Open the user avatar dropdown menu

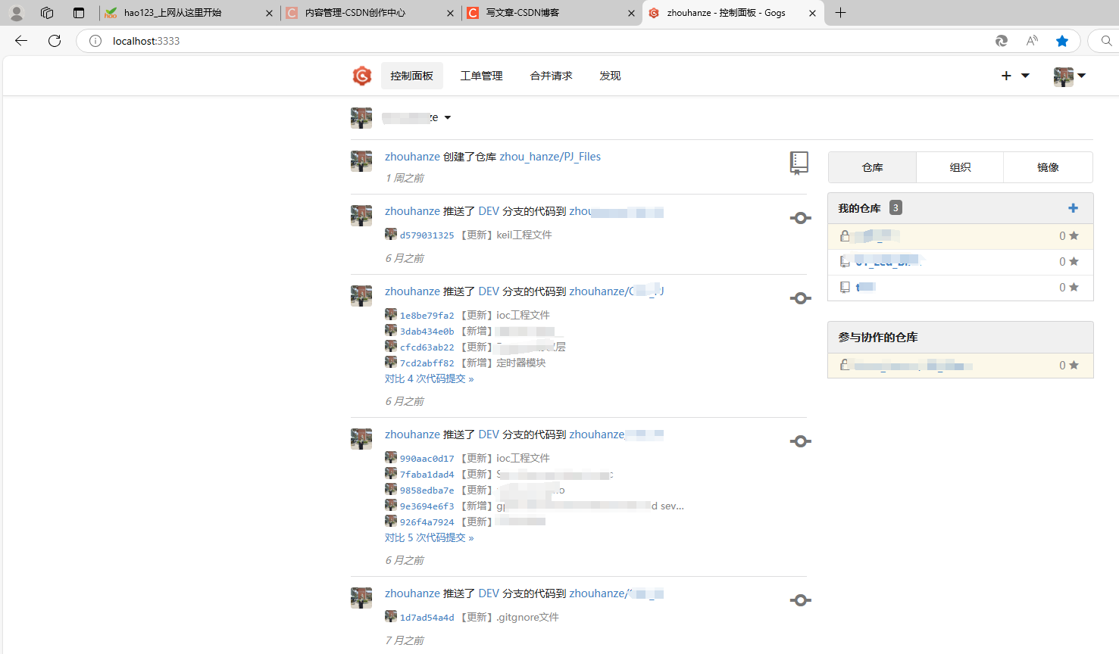point(1070,76)
